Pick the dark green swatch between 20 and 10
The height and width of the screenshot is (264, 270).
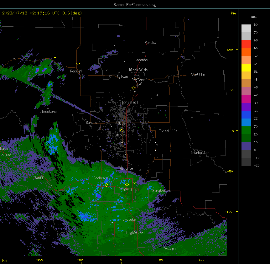[246, 138]
